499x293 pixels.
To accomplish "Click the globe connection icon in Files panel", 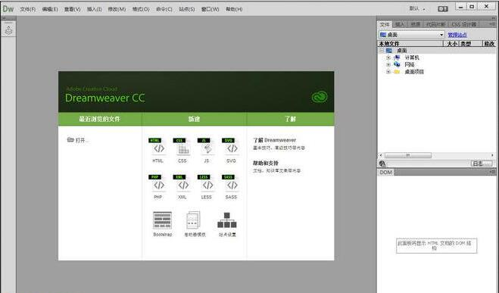I will pyautogui.click(x=382, y=164).
